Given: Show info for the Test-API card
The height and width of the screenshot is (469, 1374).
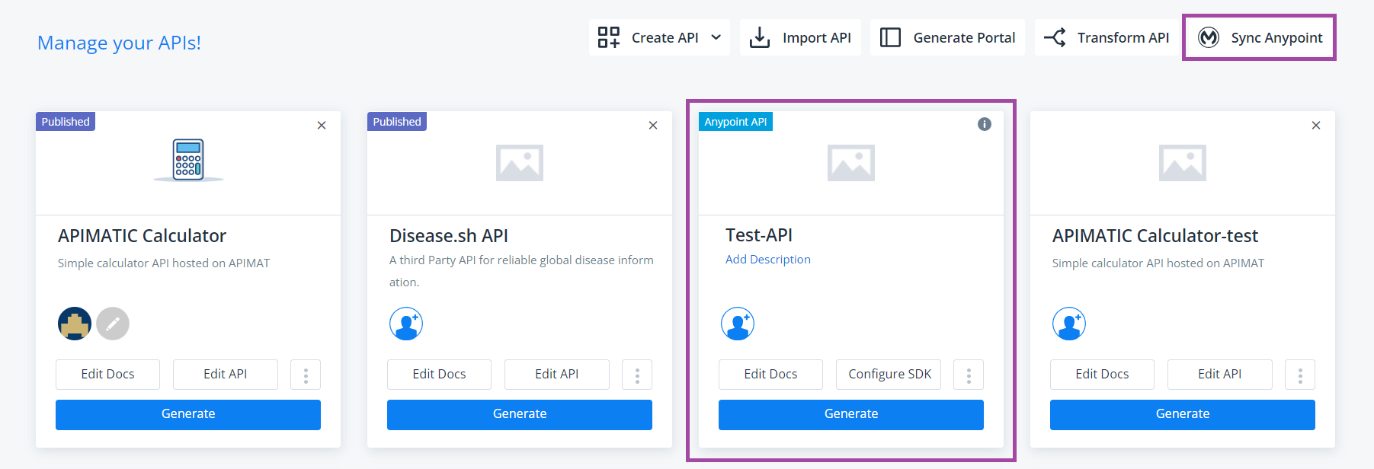Looking at the screenshot, I should coord(985,124).
